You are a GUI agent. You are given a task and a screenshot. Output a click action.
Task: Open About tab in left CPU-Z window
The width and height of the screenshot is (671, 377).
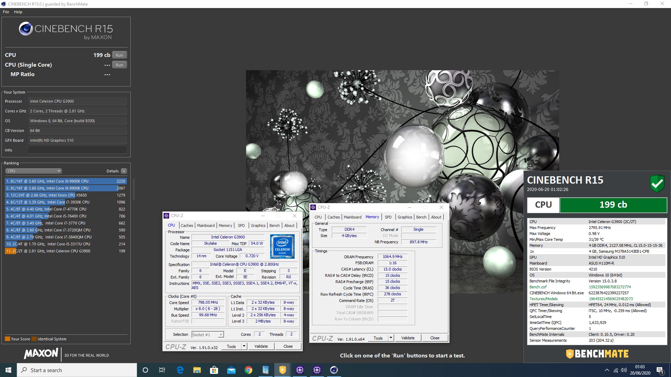[x=289, y=226]
